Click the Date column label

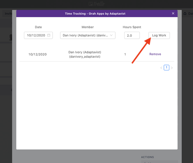[38, 27]
